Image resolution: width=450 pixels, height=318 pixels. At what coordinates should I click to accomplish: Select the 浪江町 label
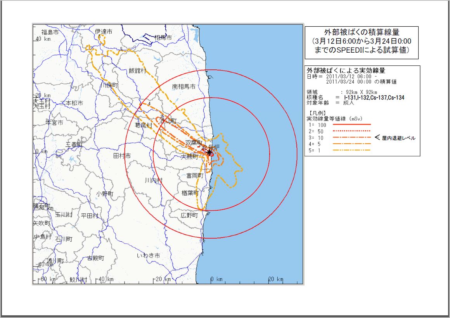coord(168,121)
